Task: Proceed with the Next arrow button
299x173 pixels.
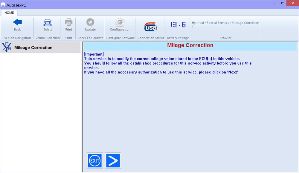Action: [x=113, y=161]
